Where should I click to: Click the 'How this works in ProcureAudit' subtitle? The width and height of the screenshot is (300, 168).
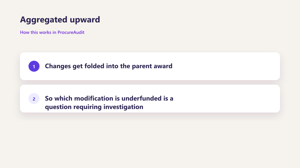pyautogui.click(x=52, y=32)
